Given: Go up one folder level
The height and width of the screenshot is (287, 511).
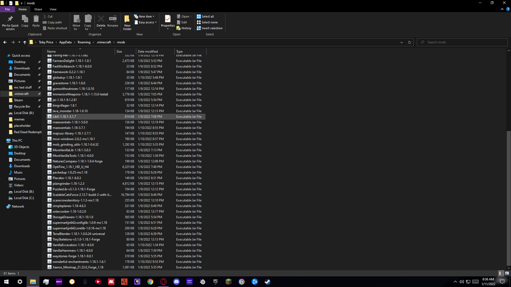Looking at the screenshot, I should tap(25, 42).
